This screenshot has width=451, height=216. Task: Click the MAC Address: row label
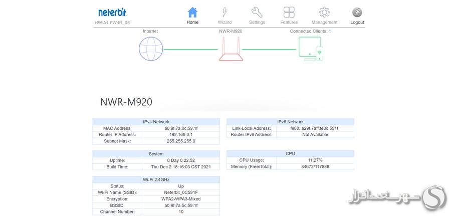tap(117, 128)
